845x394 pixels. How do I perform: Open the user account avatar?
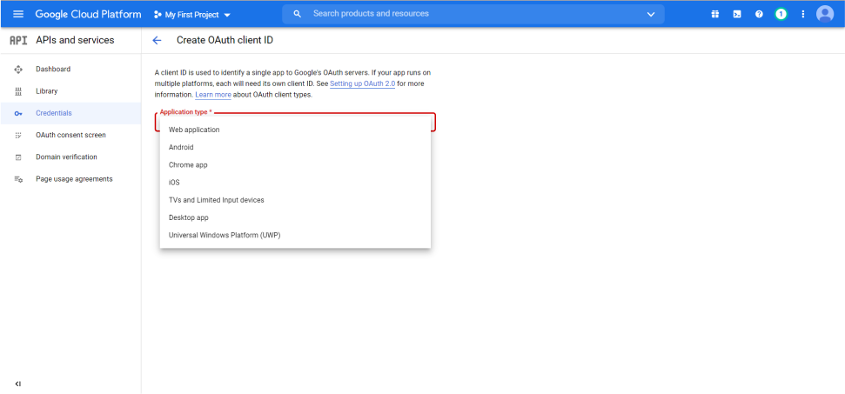(824, 15)
